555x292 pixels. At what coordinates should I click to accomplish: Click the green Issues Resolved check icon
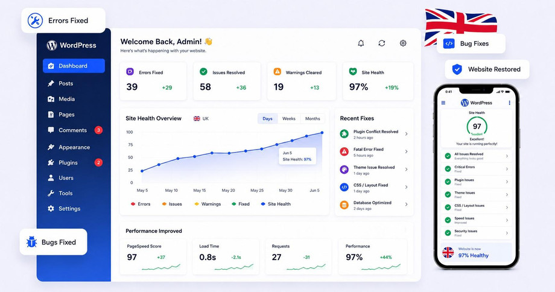(x=203, y=72)
